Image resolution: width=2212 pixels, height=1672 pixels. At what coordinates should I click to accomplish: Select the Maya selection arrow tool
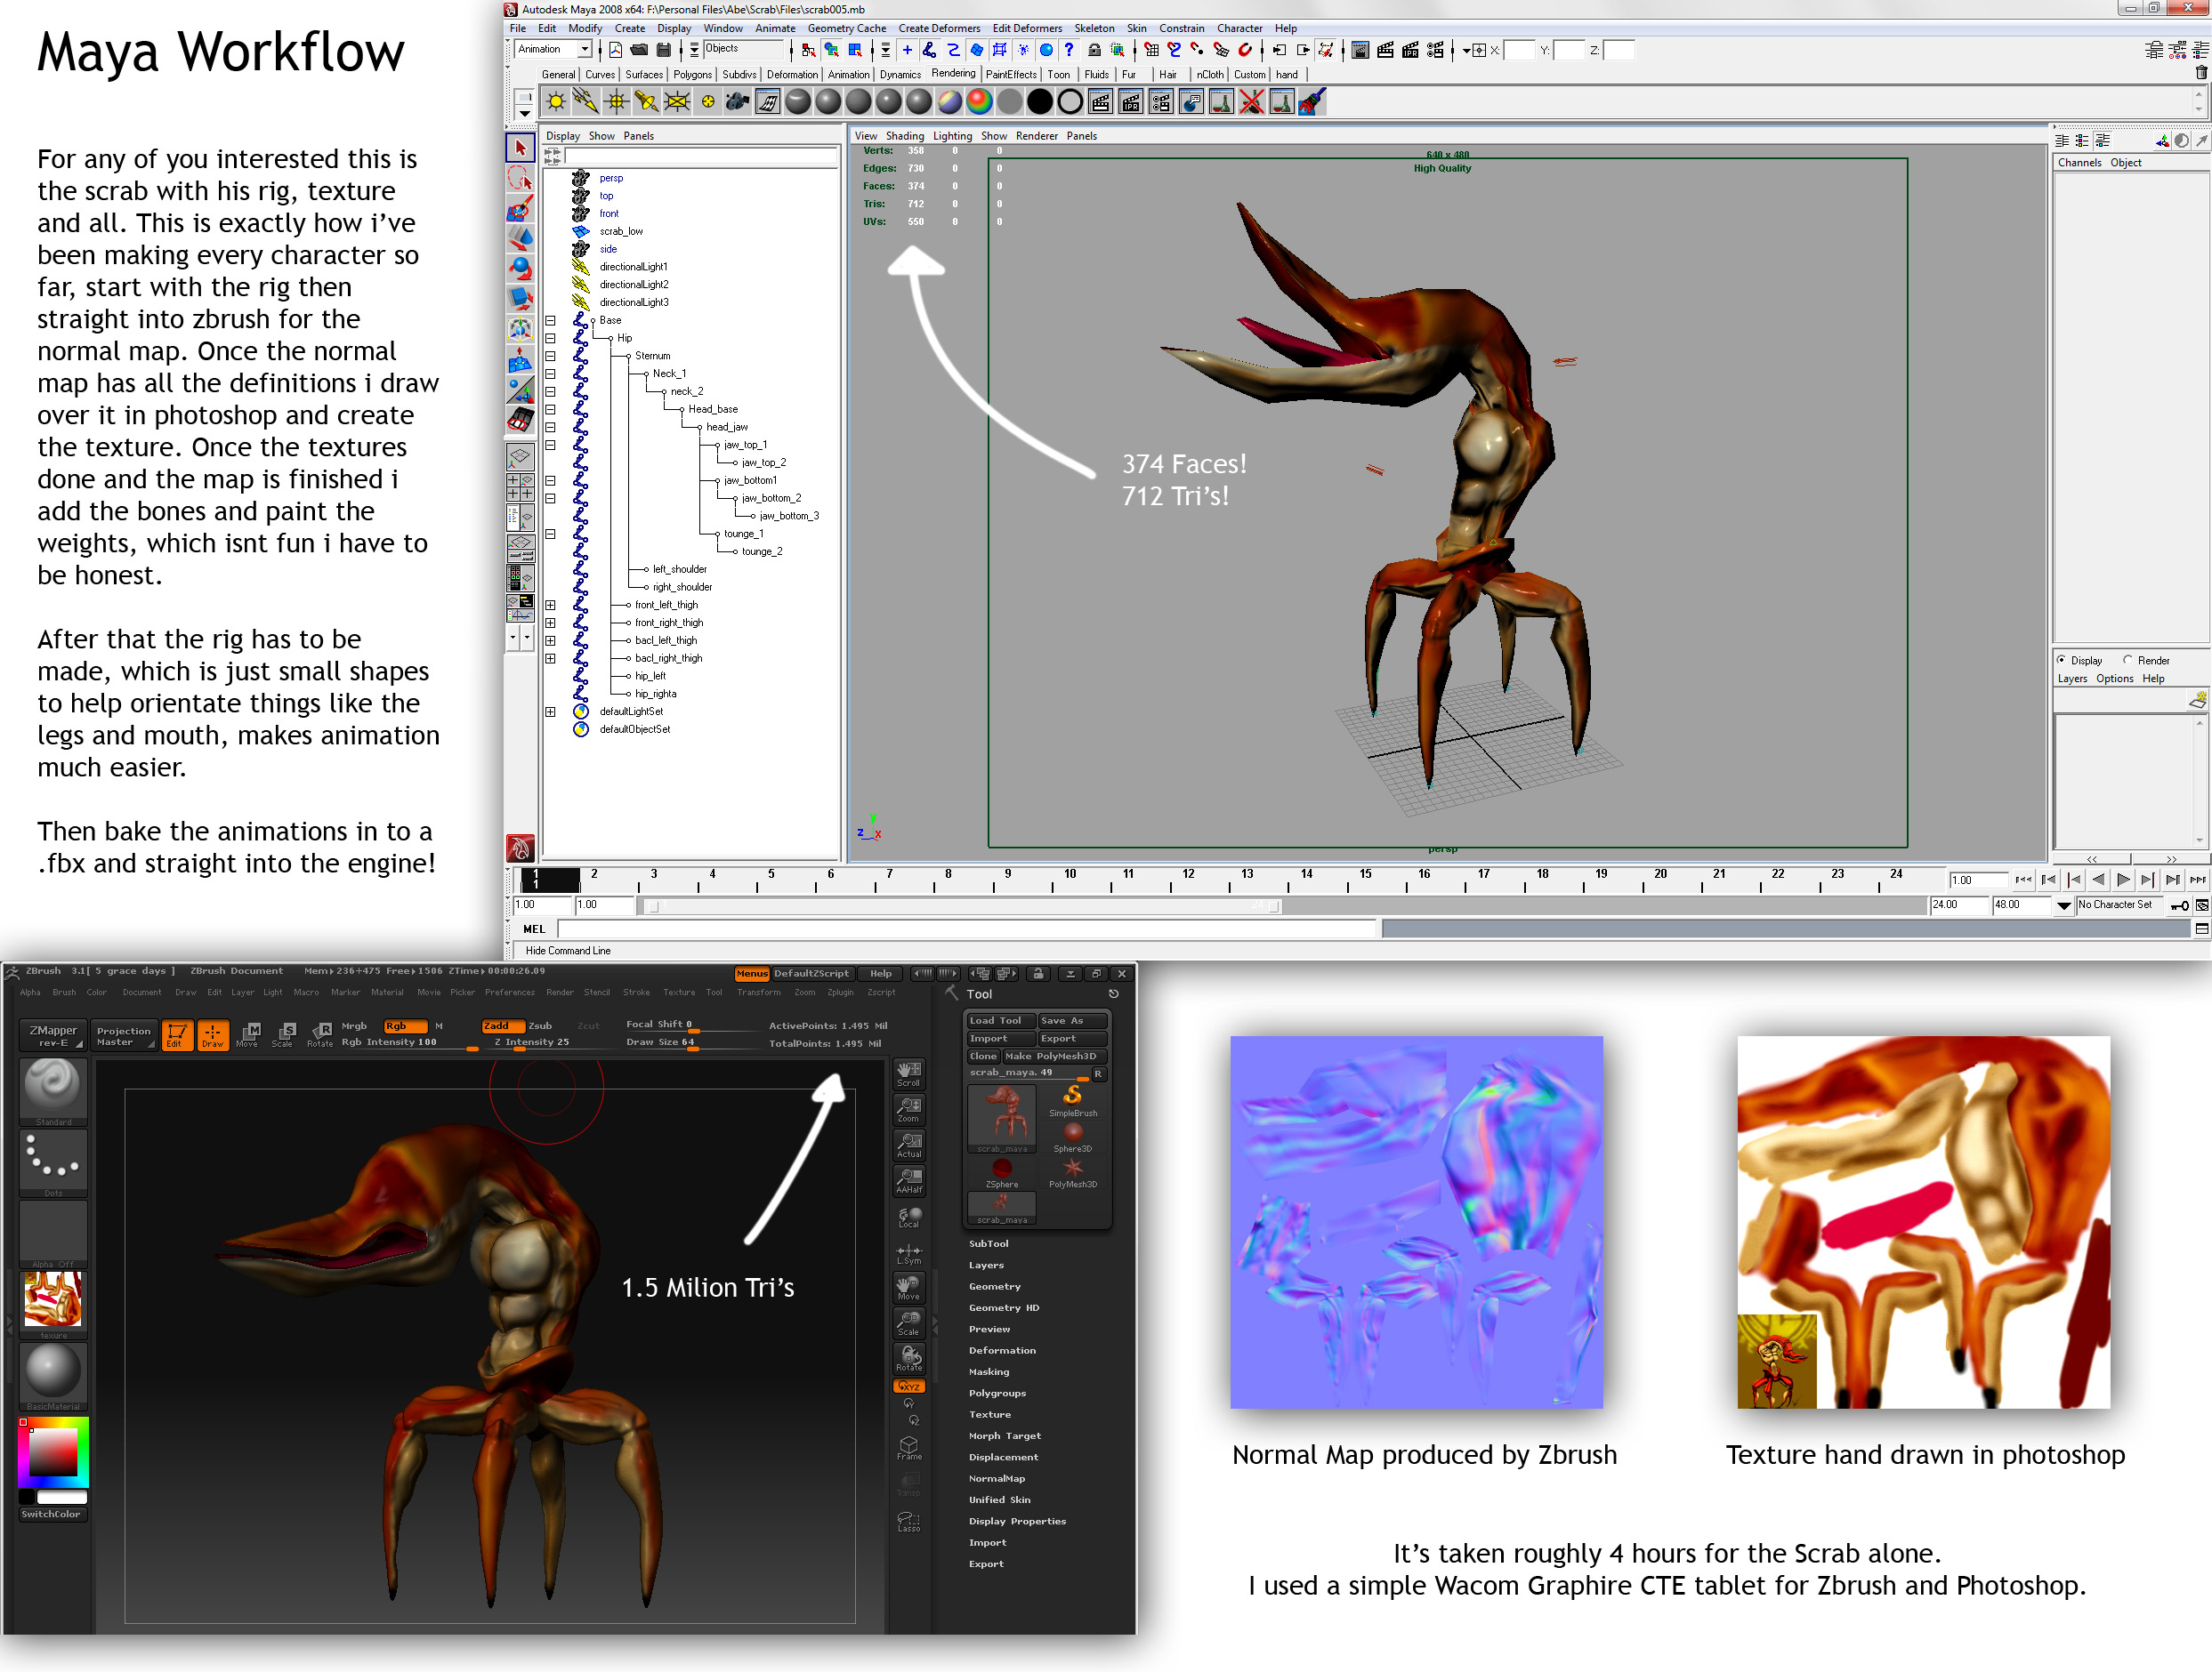pyautogui.click(x=520, y=148)
